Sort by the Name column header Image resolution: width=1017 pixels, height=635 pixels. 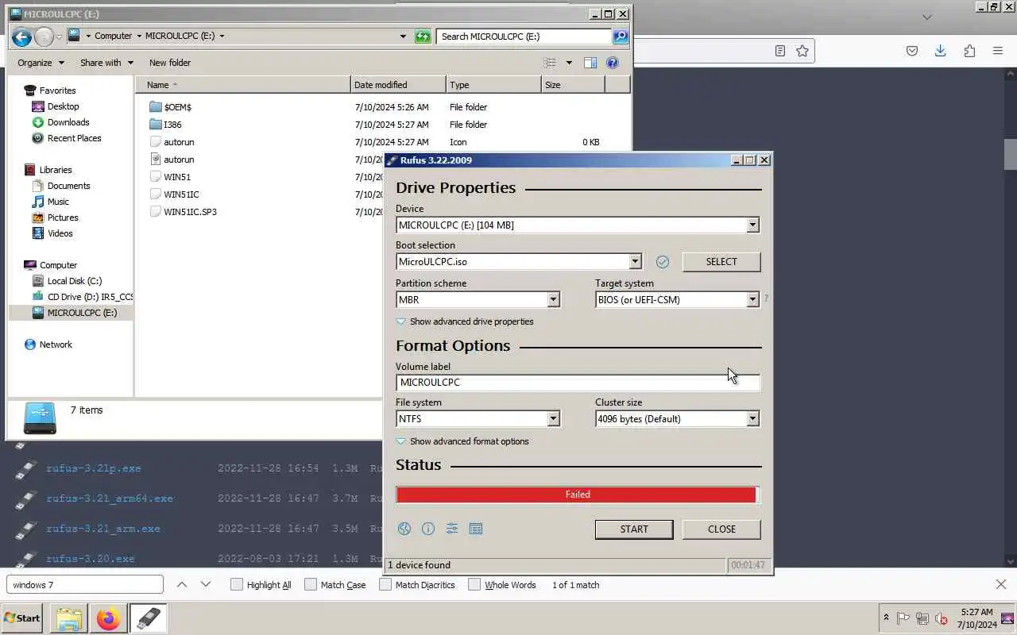[243, 85]
